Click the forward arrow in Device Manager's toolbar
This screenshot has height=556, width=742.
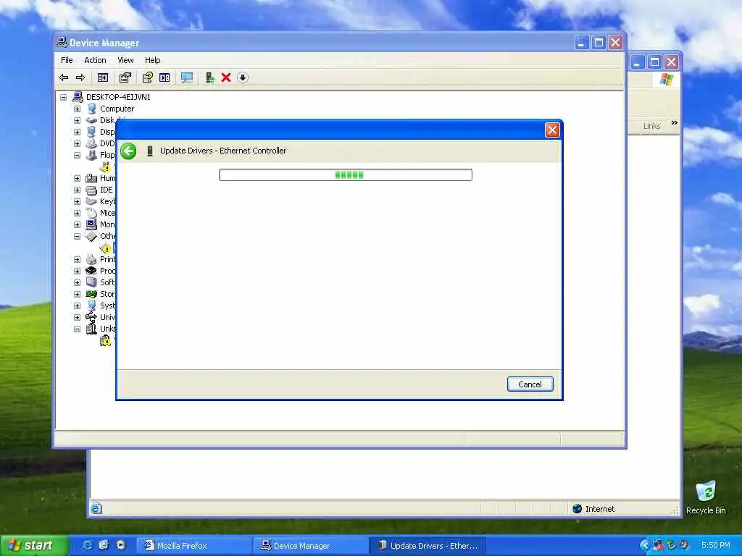coord(80,77)
